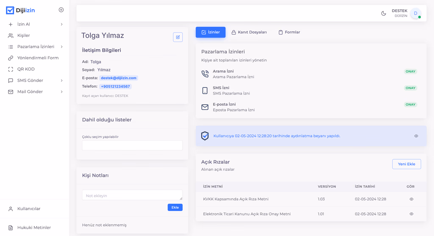434x236 pixels.
Task: Click the Dijiizin logo
Action: click(21, 10)
